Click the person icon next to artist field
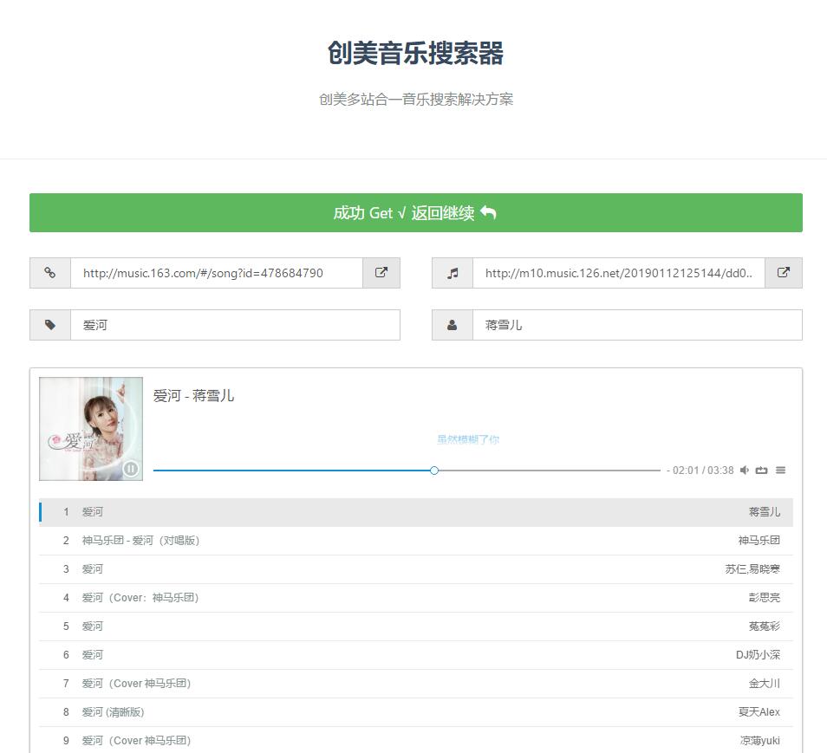 coord(452,325)
